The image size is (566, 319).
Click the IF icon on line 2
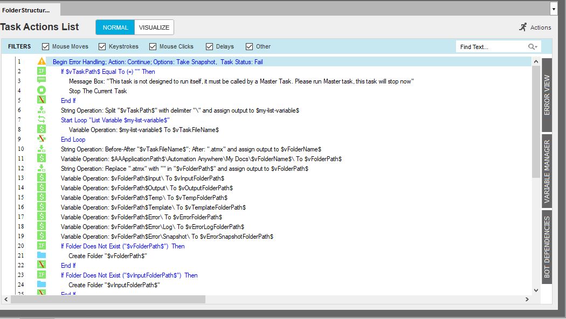[x=42, y=72]
